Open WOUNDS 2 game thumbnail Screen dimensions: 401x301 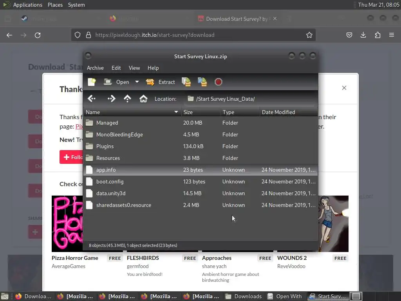point(333,224)
